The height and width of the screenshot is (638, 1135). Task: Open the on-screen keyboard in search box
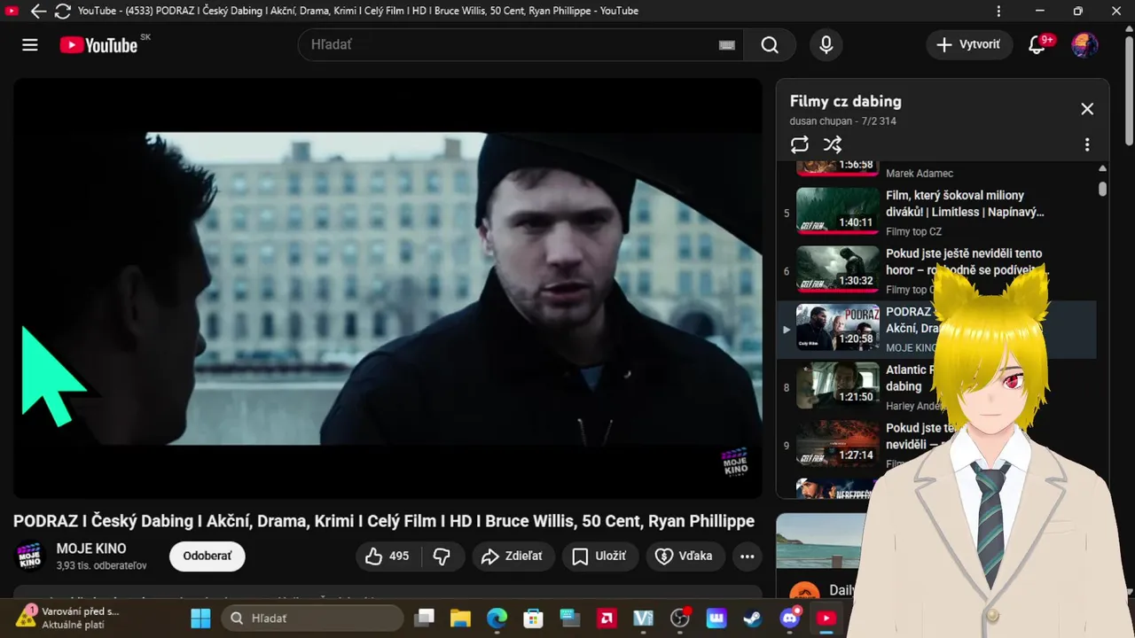pos(727,45)
